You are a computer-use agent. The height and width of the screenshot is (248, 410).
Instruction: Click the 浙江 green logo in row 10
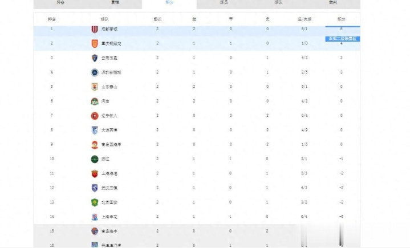(x=95, y=159)
